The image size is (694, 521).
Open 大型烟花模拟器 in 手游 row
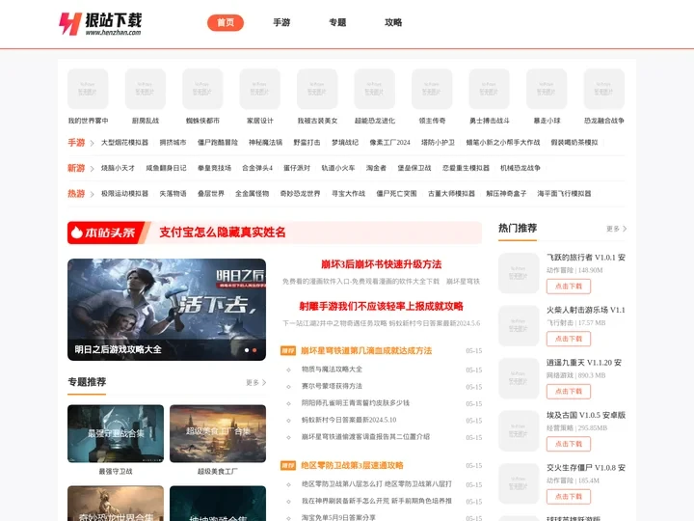[x=124, y=143]
